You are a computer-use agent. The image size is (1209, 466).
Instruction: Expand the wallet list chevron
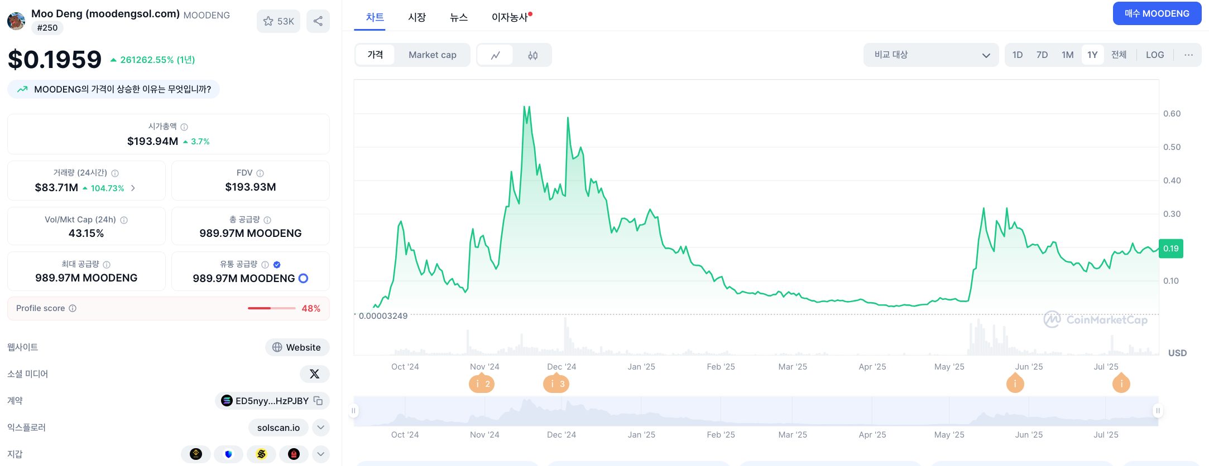click(320, 454)
